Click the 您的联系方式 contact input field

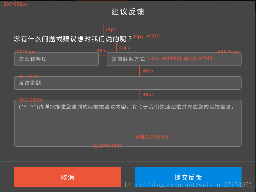pos(174,59)
